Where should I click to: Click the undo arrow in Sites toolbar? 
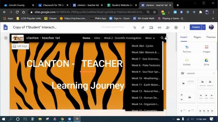[135, 27]
